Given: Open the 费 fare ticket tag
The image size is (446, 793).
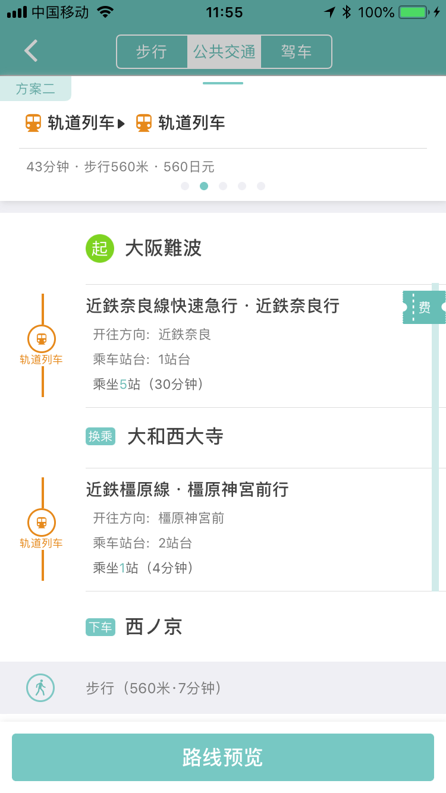Looking at the screenshot, I should pos(424,307).
